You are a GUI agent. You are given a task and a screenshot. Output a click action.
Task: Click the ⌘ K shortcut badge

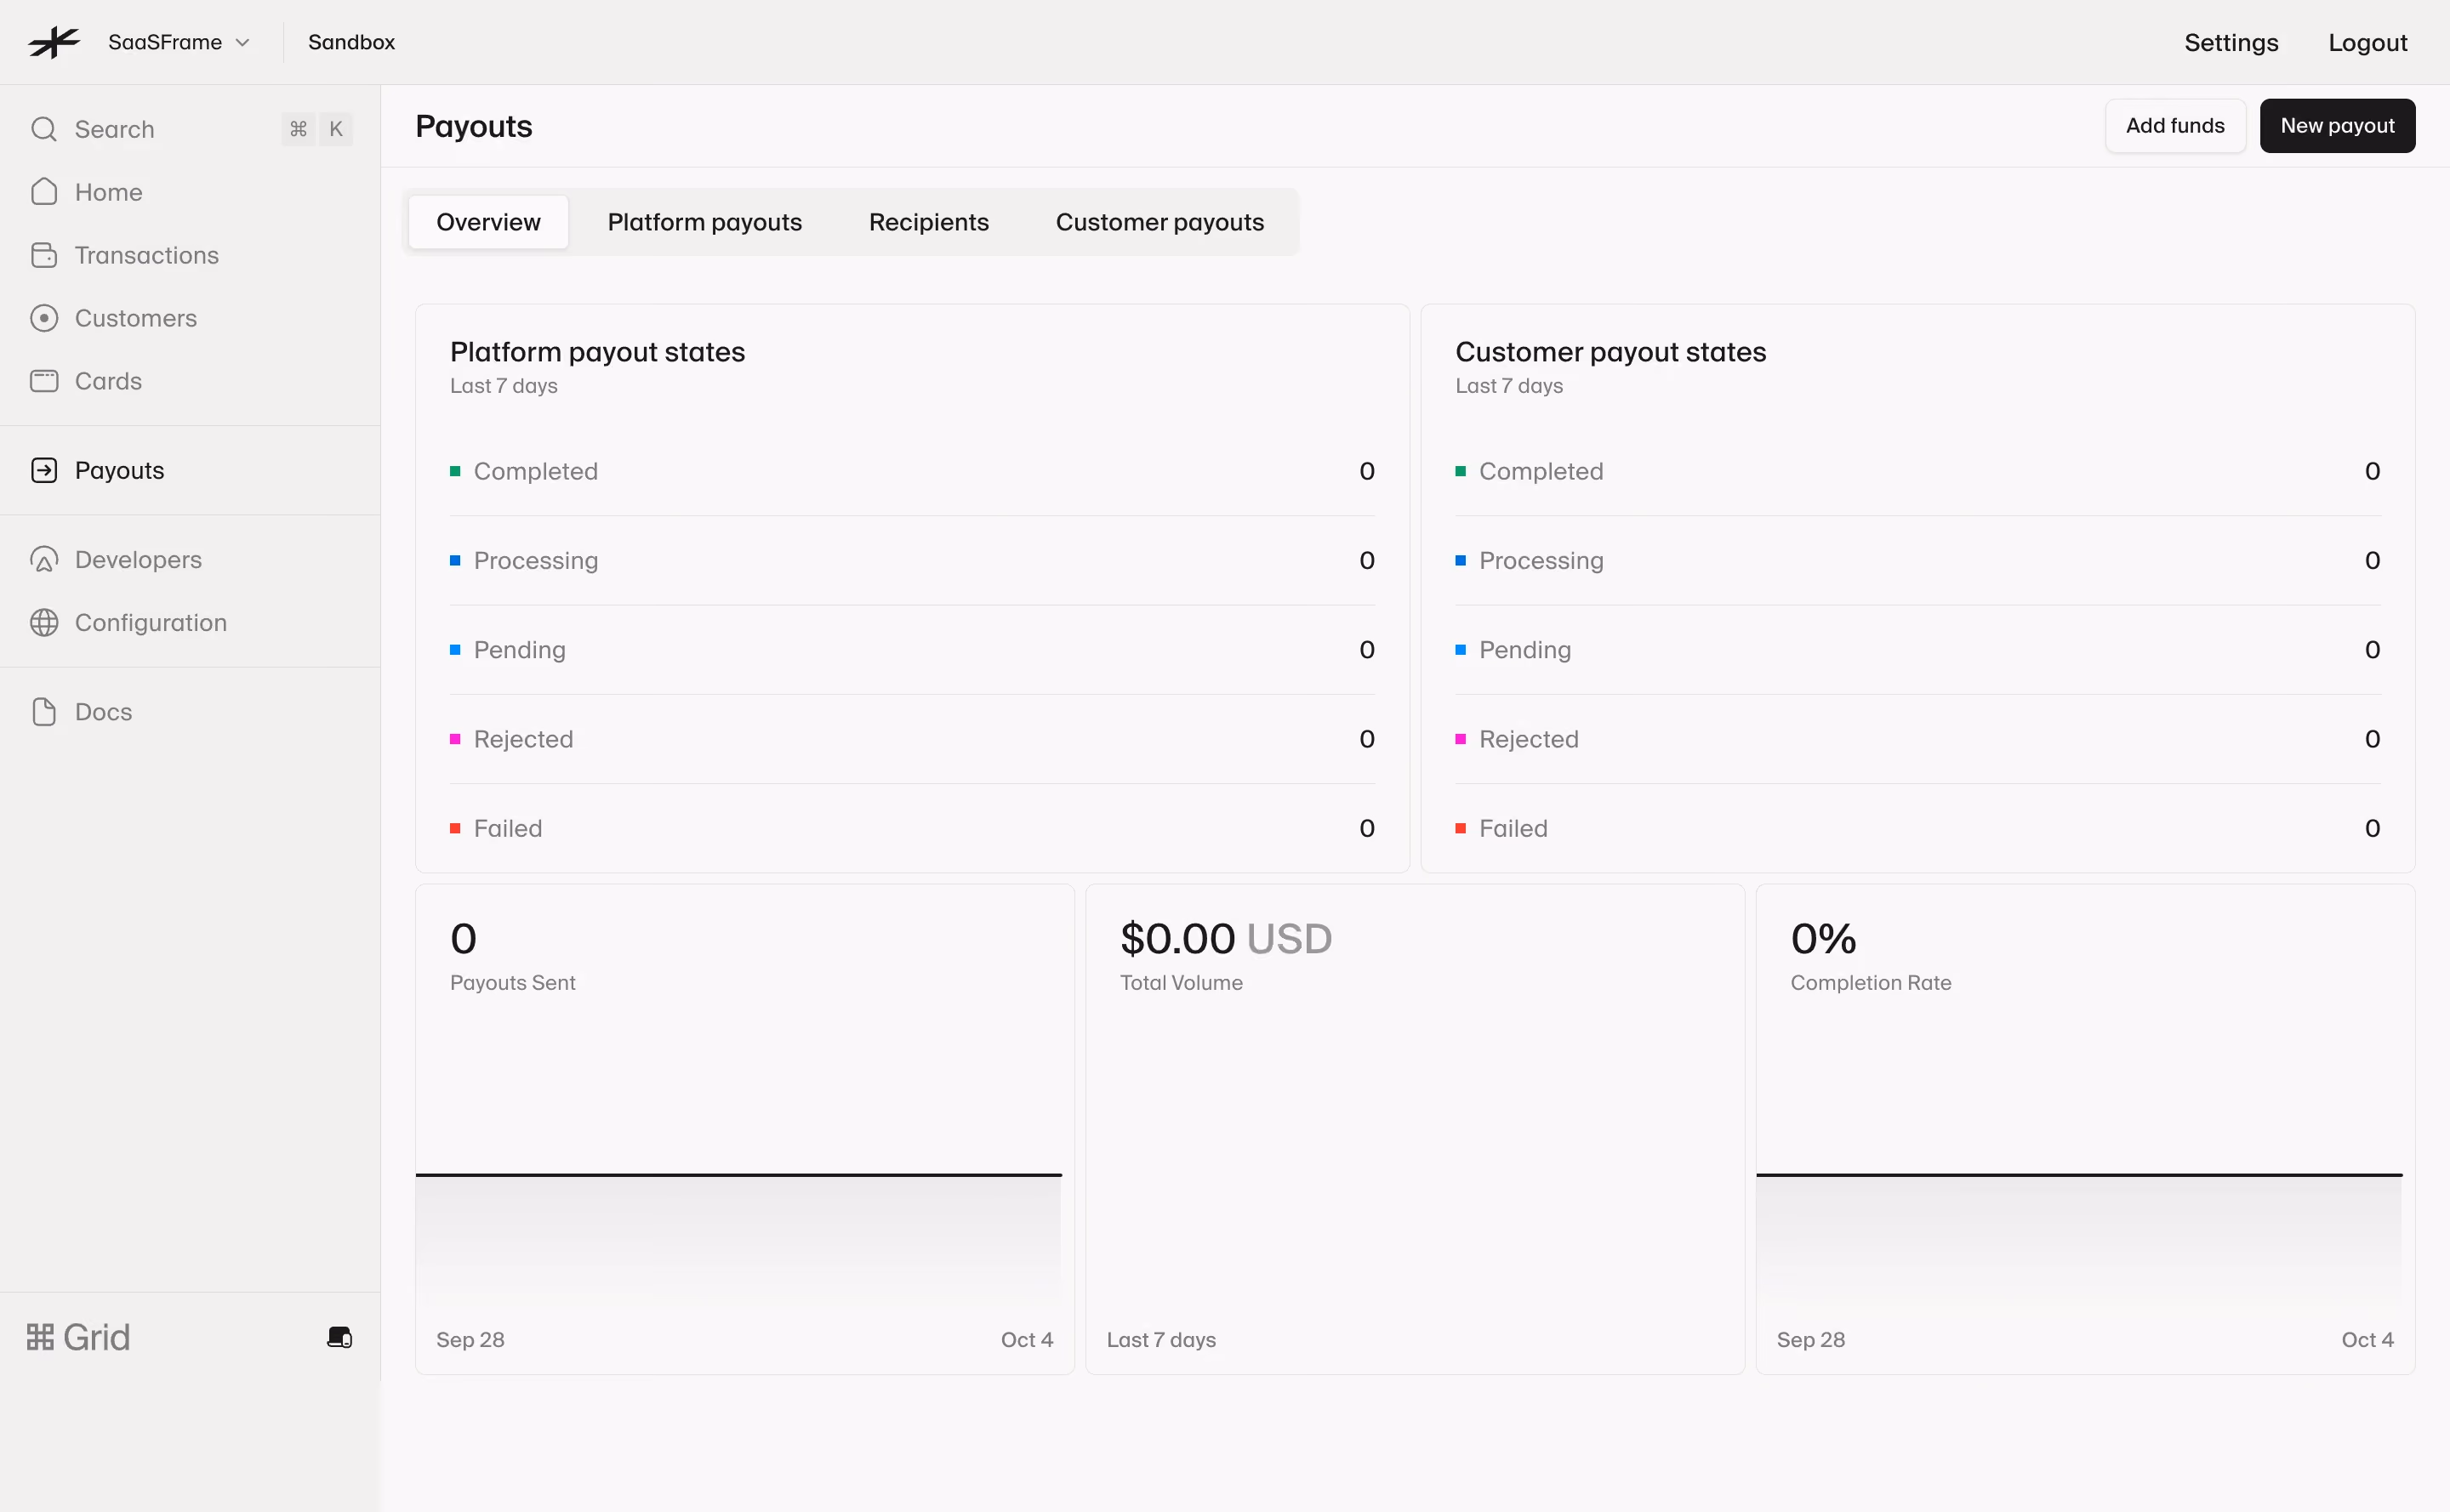tap(317, 129)
